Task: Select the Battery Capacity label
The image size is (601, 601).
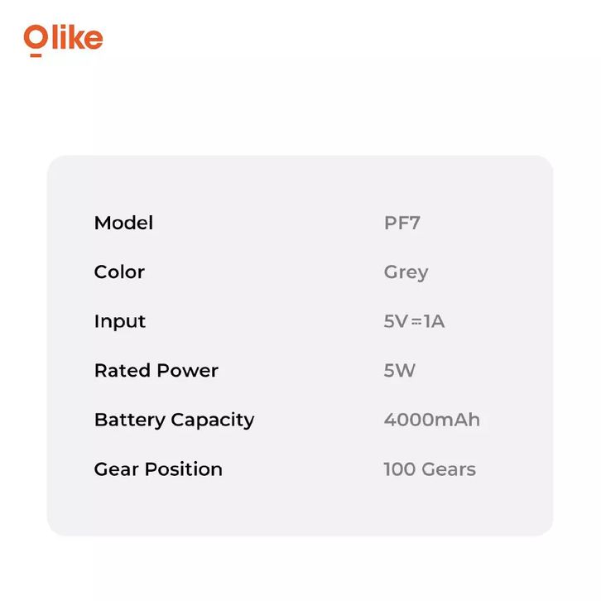Action: tap(174, 421)
